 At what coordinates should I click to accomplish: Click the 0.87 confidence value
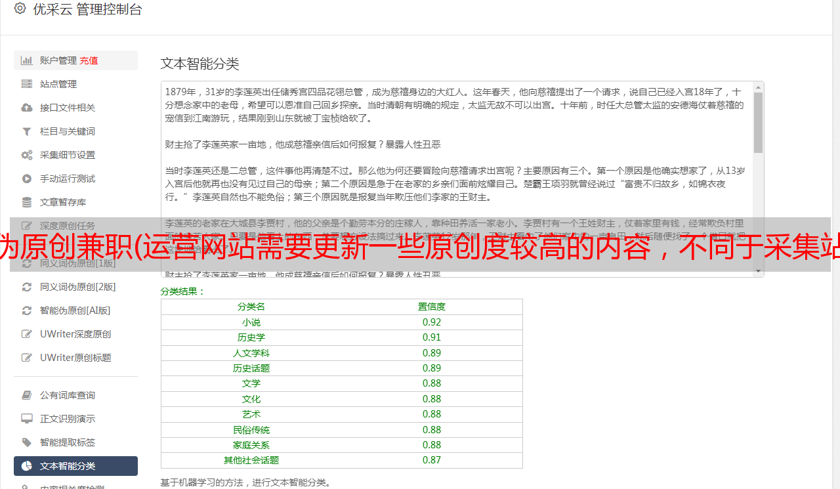tap(432, 460)
